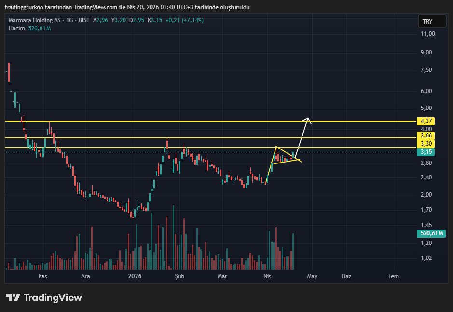Select the yellow 3,30 price level label
Screen dimensions: 453x312
(426, 144)
